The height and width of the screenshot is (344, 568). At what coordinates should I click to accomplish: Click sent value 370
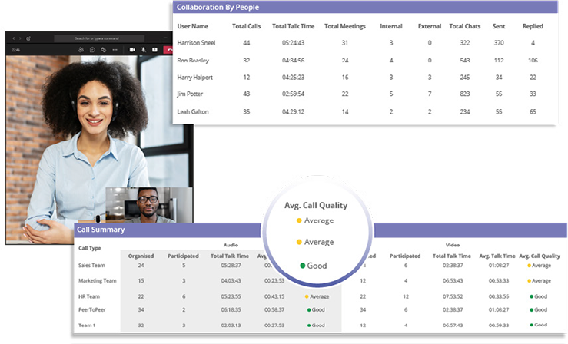pos(499,43)
